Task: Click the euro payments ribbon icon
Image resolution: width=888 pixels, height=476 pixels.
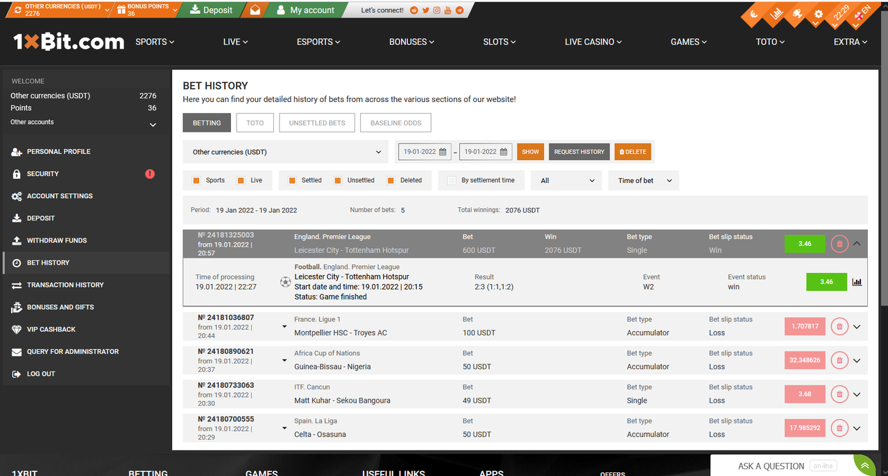Action: [755, 15]
